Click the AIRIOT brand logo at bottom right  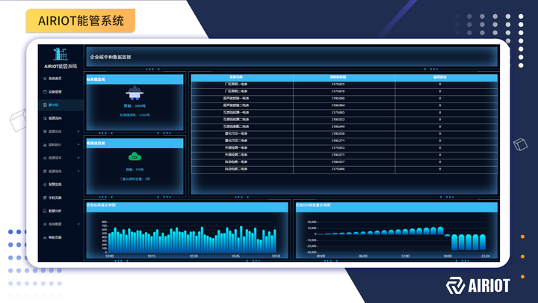(x=477, y=286)
